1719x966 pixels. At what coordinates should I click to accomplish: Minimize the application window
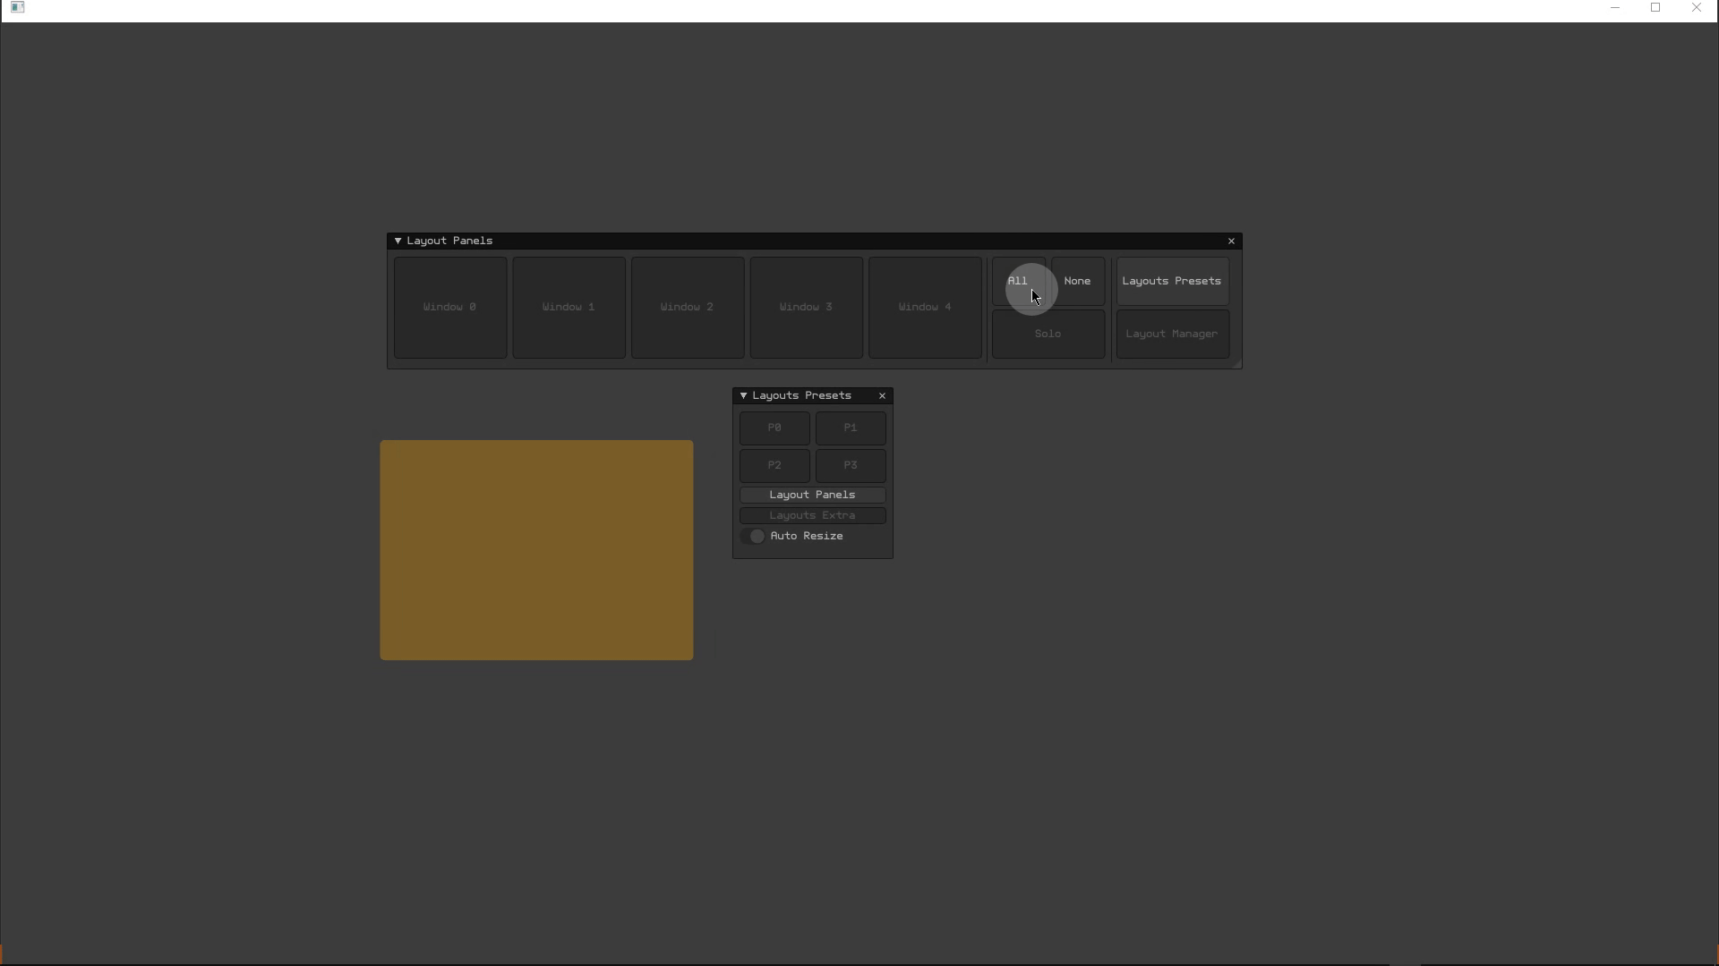(1615, 7)
